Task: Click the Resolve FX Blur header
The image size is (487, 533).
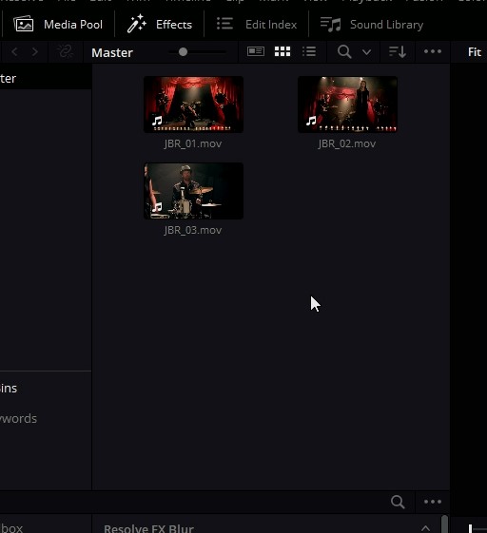Action: [148, 528]
